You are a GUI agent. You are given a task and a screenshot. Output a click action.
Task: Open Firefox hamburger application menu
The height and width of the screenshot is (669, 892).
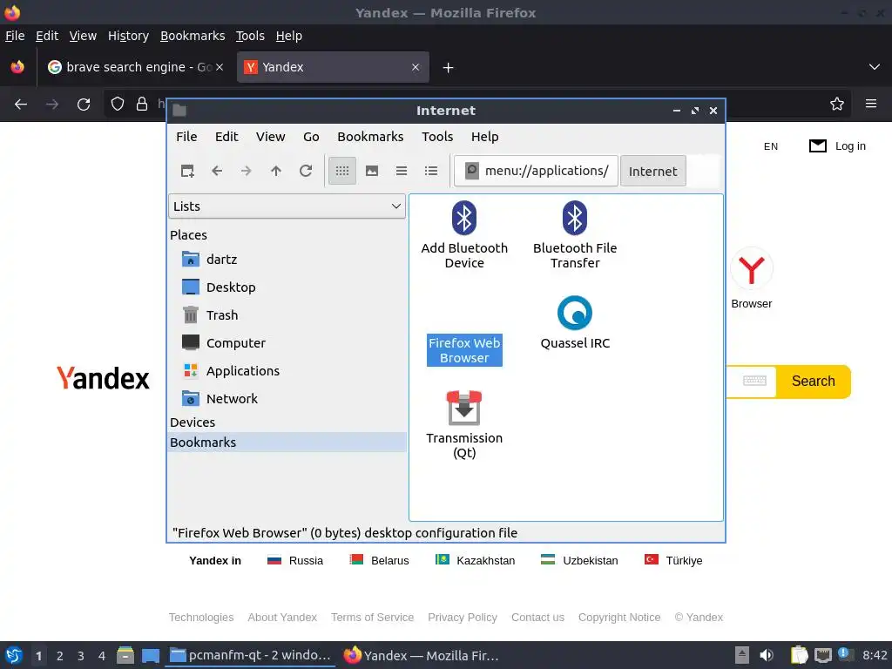point(871,105)
